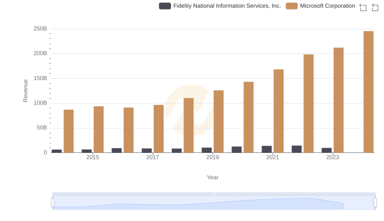
Task: Click Microsoft's tallest bar for 2024
Action: tap(368, 92)
